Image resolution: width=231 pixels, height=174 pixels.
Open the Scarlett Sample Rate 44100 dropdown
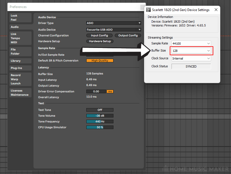click(191, 44)
